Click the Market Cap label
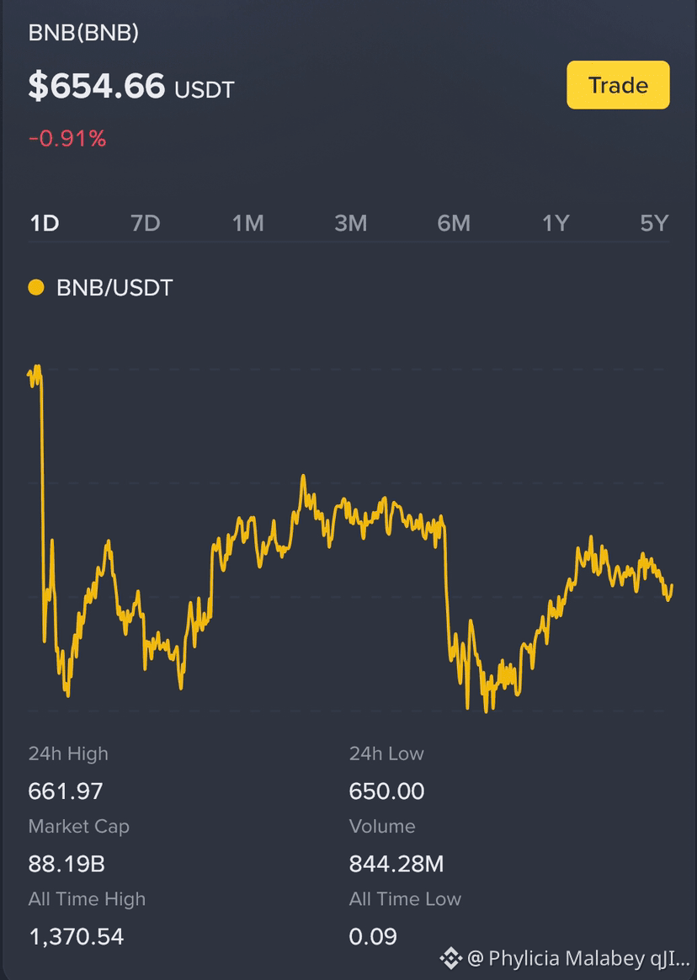Image resolution: width=697 pixels, height=980 pixels. coord(79,826)
